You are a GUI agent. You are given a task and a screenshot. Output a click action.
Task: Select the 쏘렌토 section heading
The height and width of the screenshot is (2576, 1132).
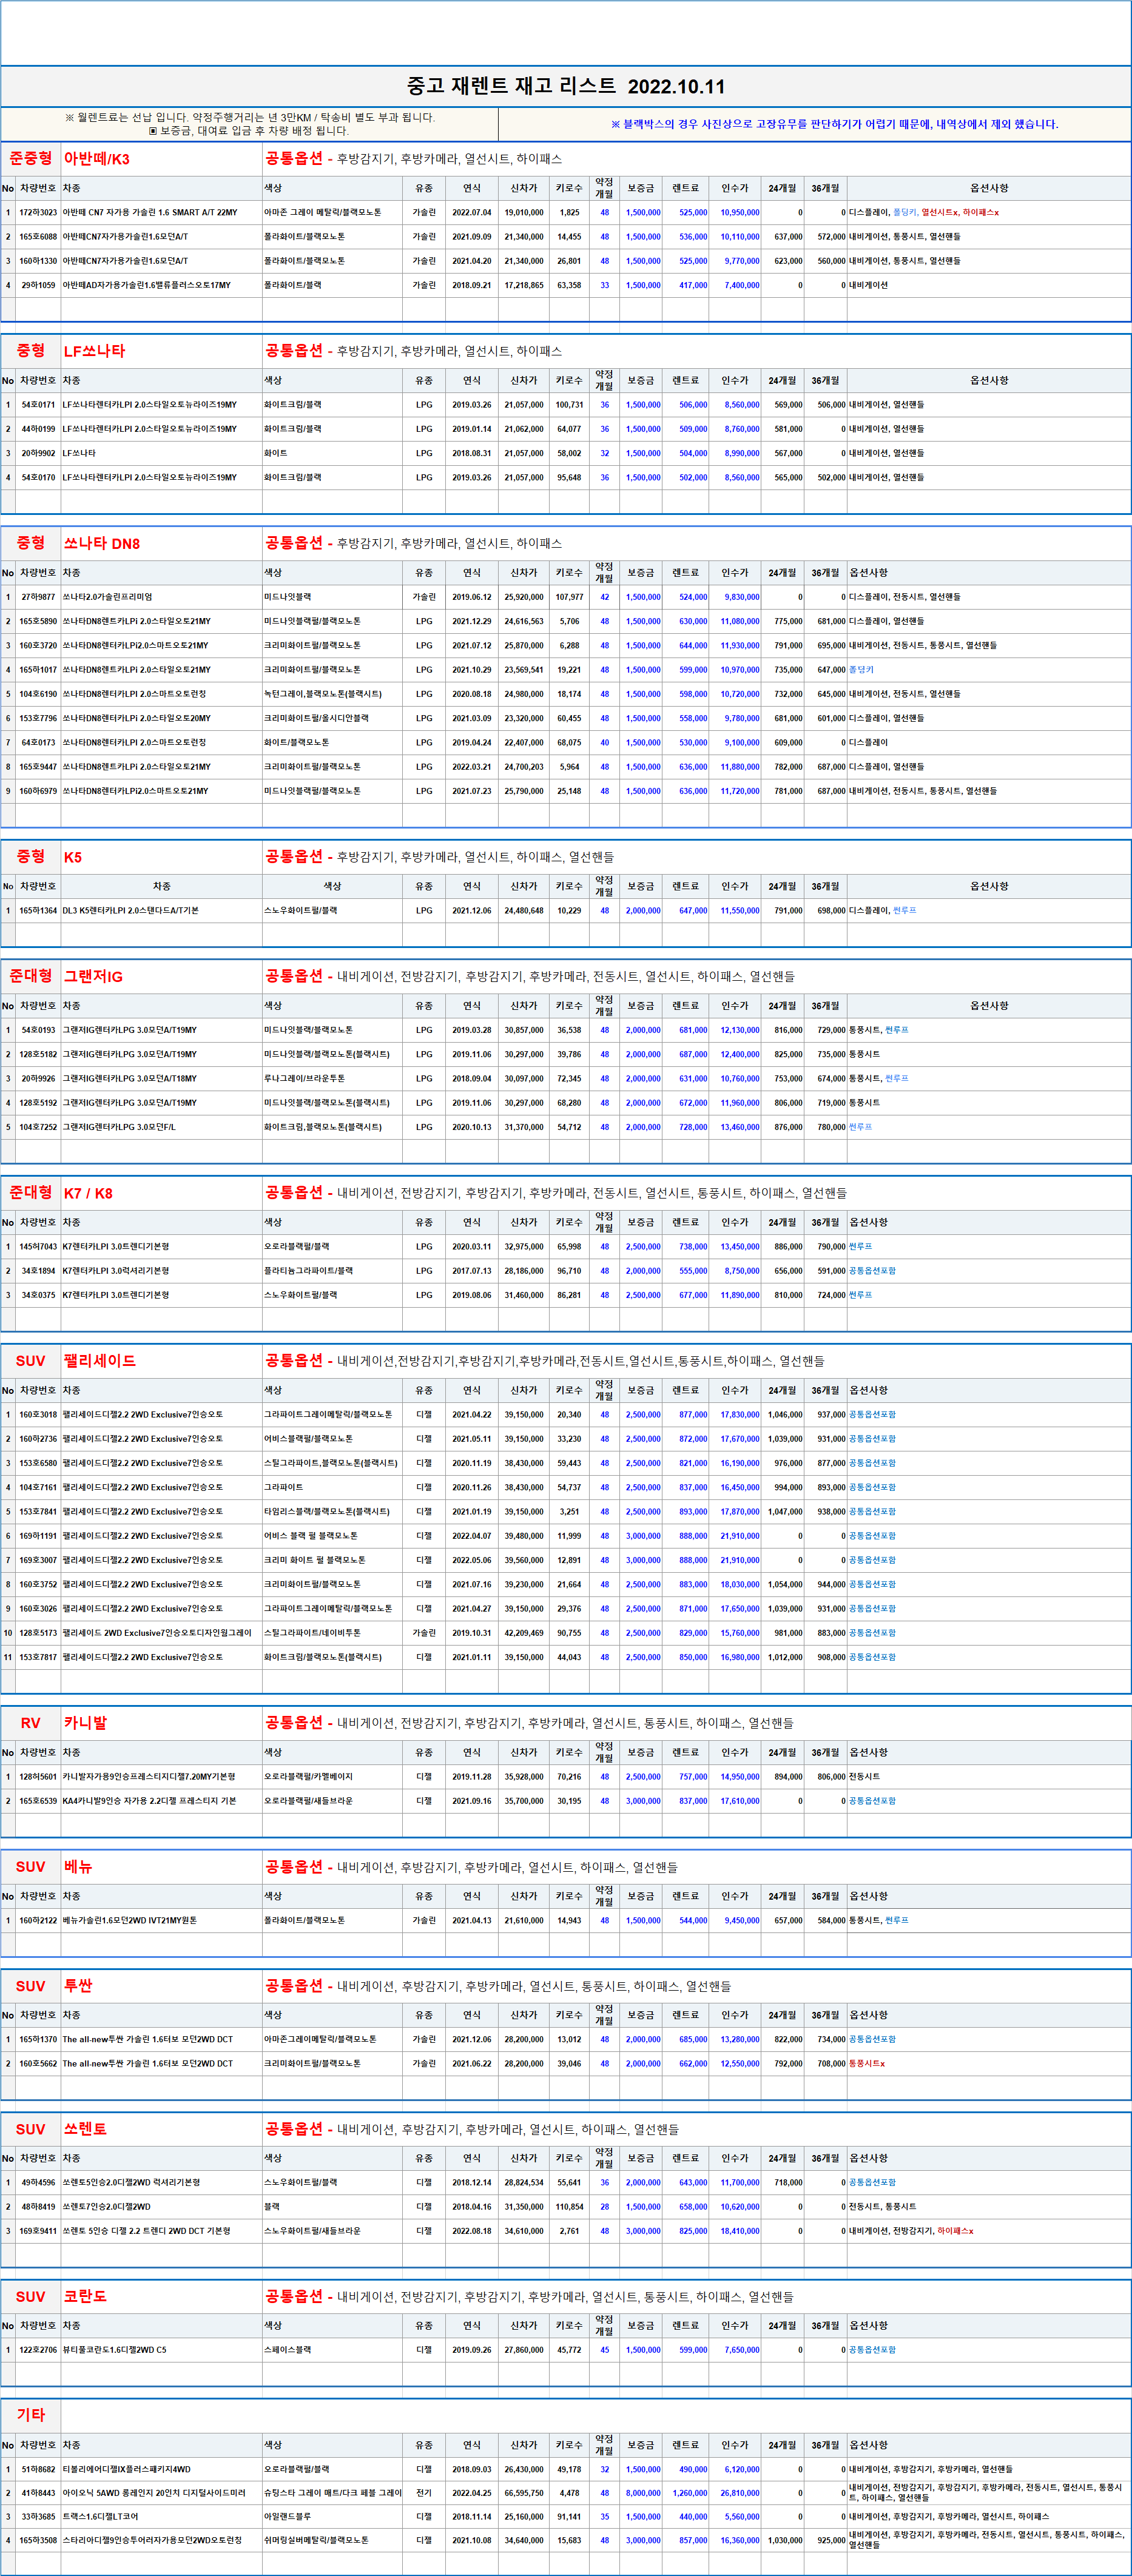[x=85, y=2129]
